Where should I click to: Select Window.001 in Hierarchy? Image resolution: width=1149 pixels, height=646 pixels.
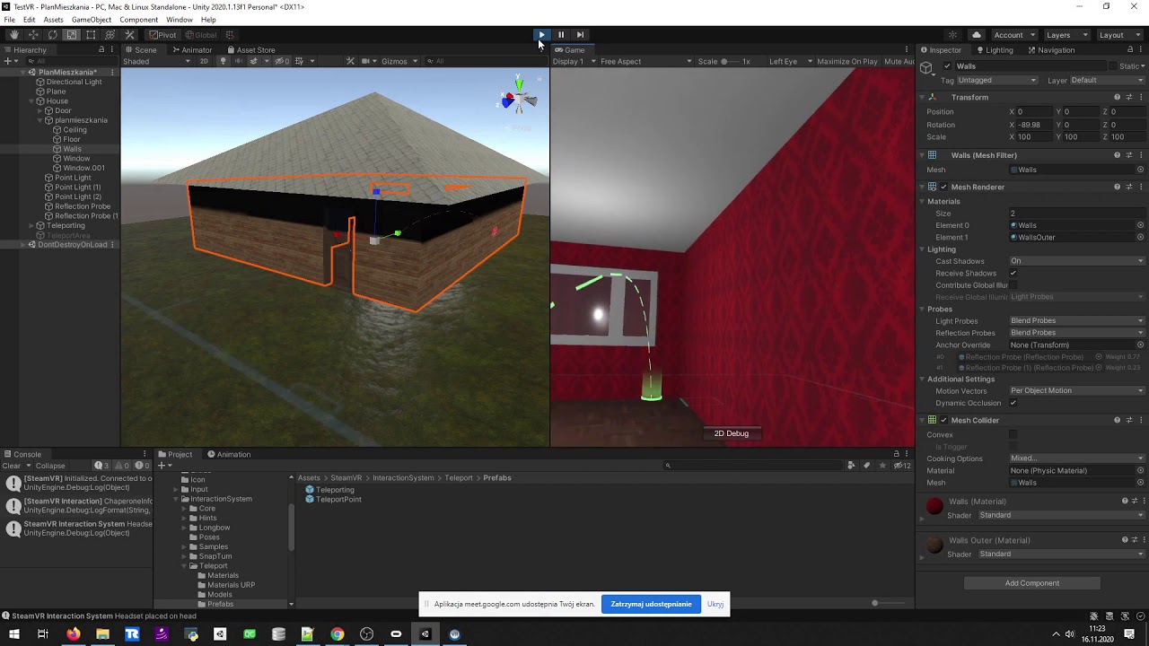[x=83, y=168]
